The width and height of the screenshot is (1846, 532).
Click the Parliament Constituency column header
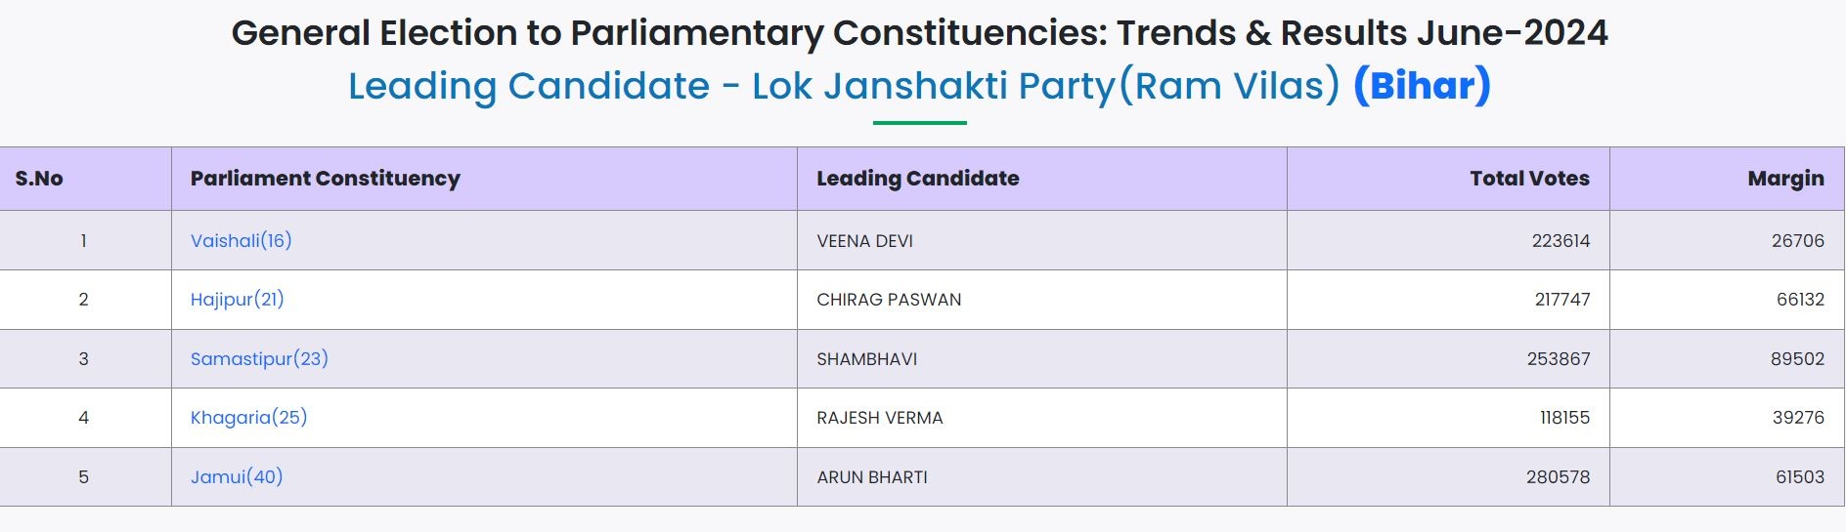tap(325, 179)
